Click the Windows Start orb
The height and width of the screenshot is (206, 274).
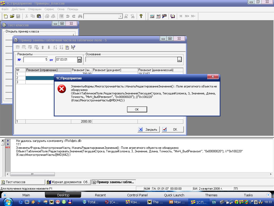[x=7, y=202]
